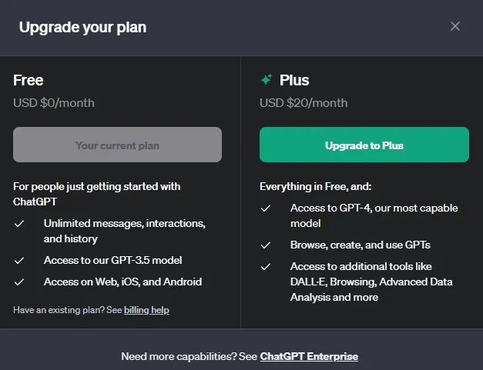
Task: Click the green sparkle icon beside Plus
Action: click(267, 79)
